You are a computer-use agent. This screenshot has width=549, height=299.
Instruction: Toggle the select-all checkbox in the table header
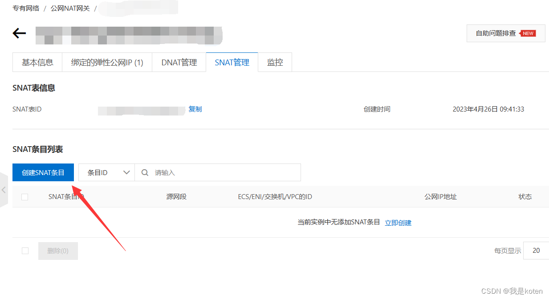[25, 196]
